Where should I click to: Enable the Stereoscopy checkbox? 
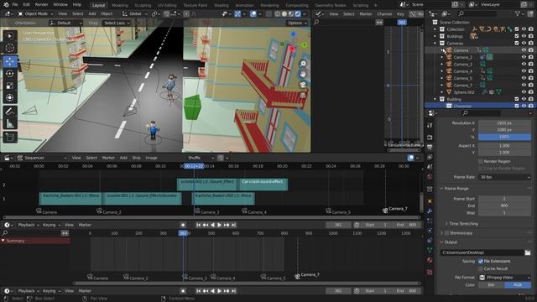[446, 233]
